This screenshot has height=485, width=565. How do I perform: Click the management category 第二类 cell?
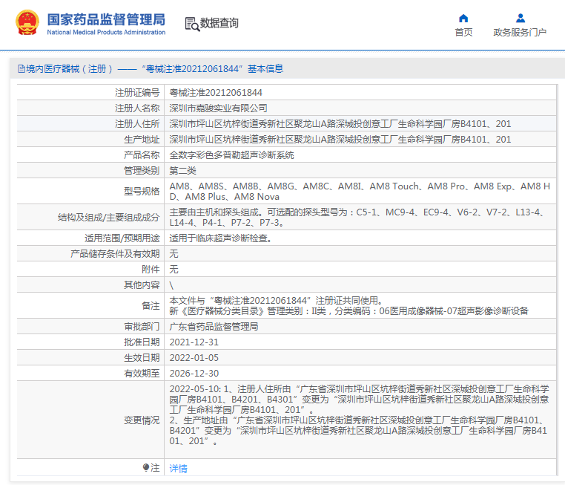[x=183, y=171]
